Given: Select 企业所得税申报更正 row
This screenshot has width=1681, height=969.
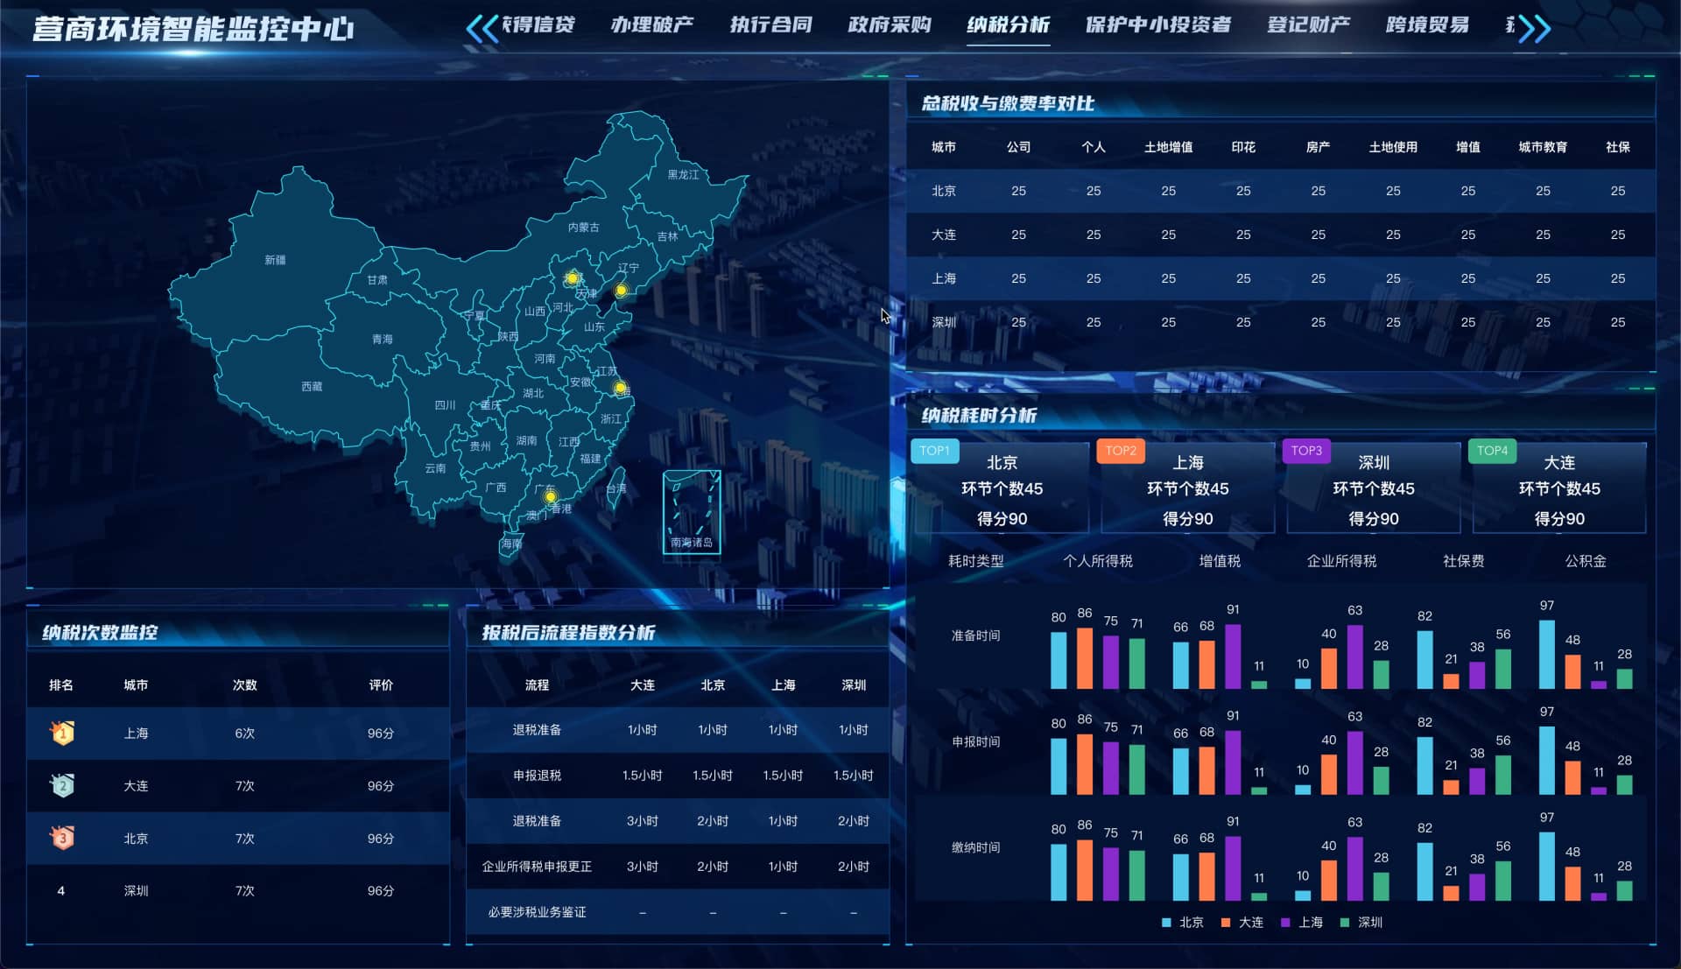Looking at the screenshot, I should click(x=678, y=867).
